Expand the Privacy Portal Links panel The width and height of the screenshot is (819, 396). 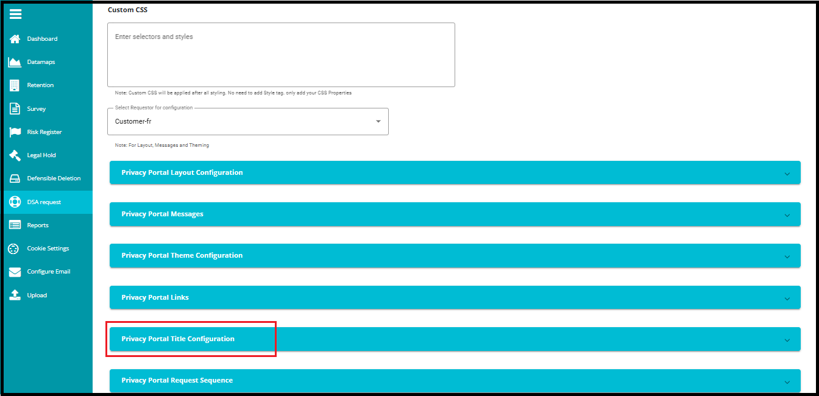[455, 298]
